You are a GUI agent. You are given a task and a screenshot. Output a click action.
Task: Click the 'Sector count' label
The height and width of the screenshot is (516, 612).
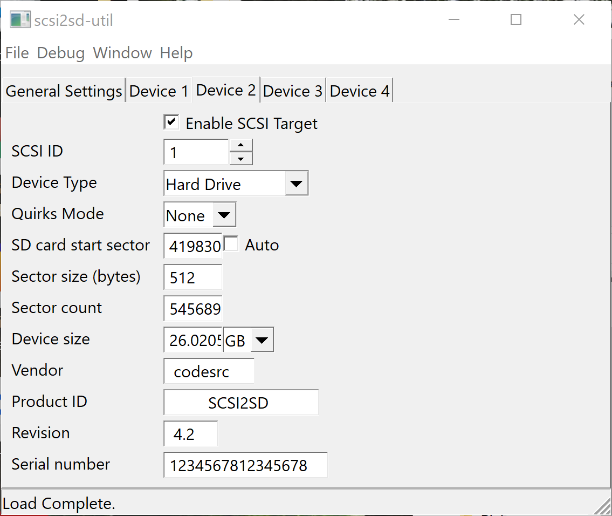[57, 308]
